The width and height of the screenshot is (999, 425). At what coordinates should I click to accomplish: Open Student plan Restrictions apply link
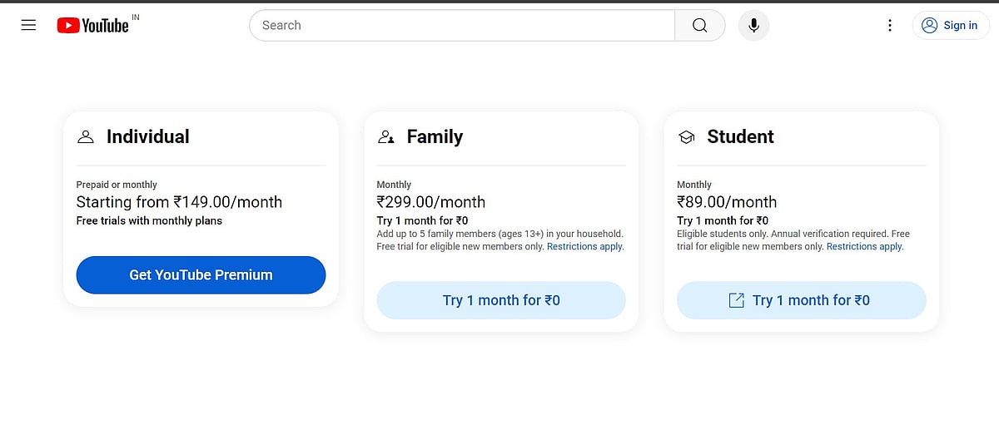coord(865,246)
